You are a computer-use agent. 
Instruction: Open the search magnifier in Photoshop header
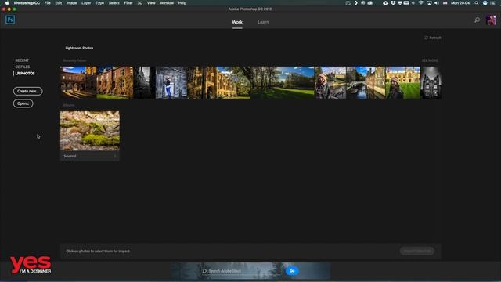477,20
